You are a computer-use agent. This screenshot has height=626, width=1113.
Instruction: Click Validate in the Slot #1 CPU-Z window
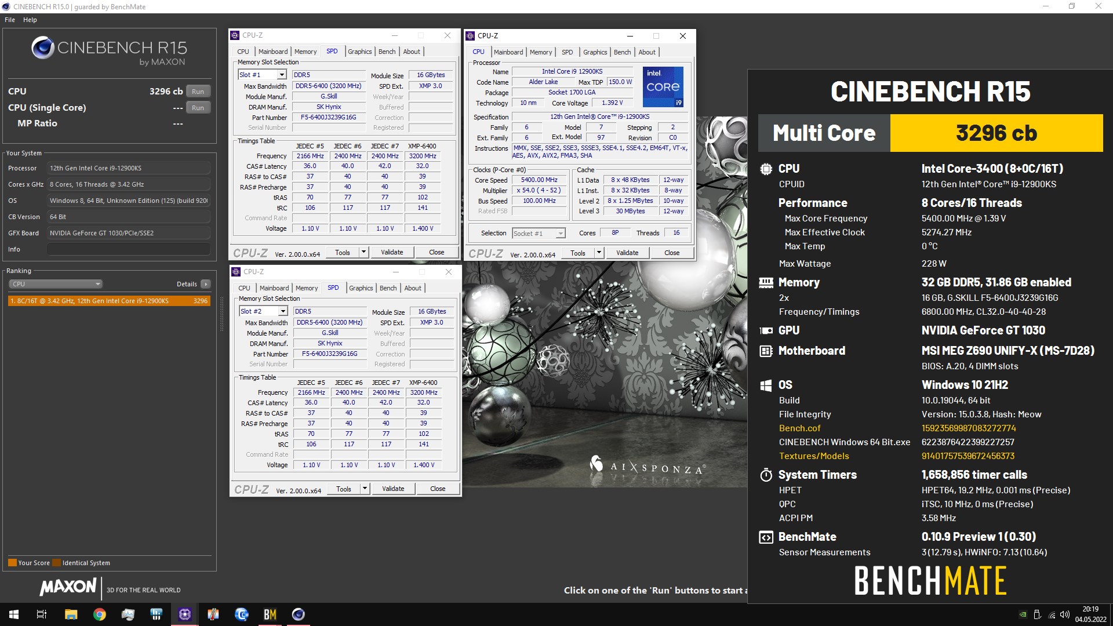[x=392, y=252]
